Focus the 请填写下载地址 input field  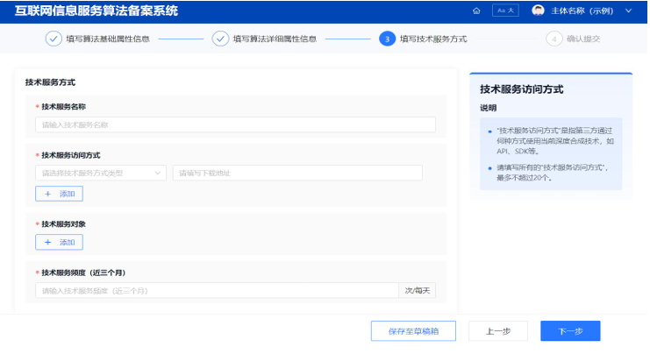297,173
